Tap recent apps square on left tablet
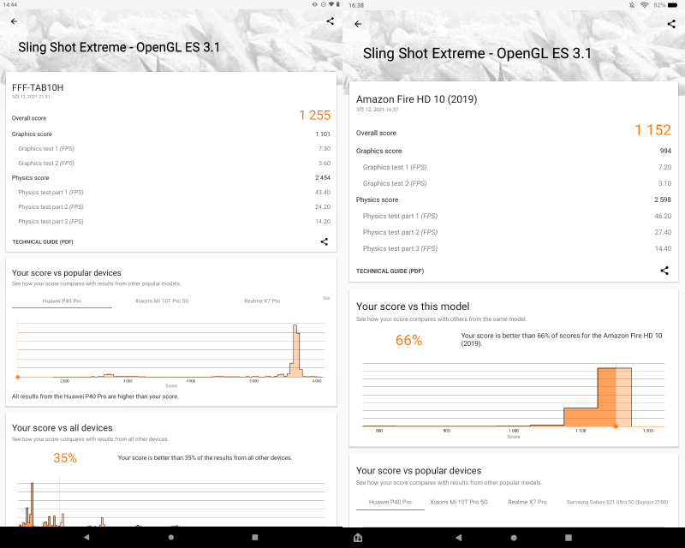The width and height of the screenshot is (685, 548). point(255,537)
